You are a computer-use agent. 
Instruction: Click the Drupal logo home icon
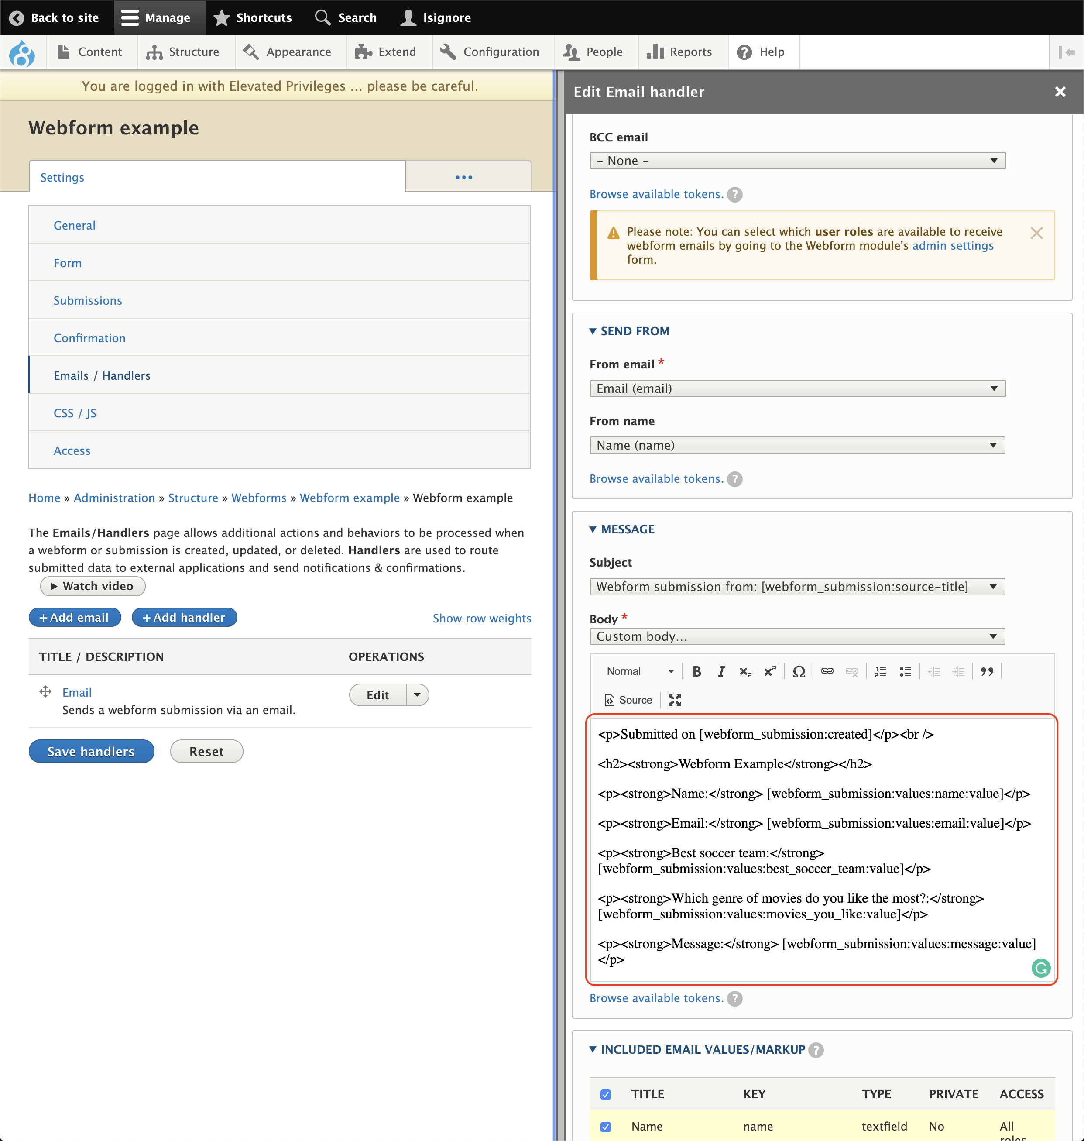(22, 53)
